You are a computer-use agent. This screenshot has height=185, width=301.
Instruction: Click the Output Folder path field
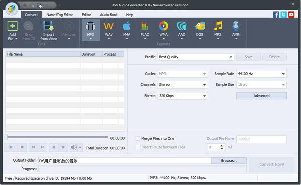coord(125,161)
